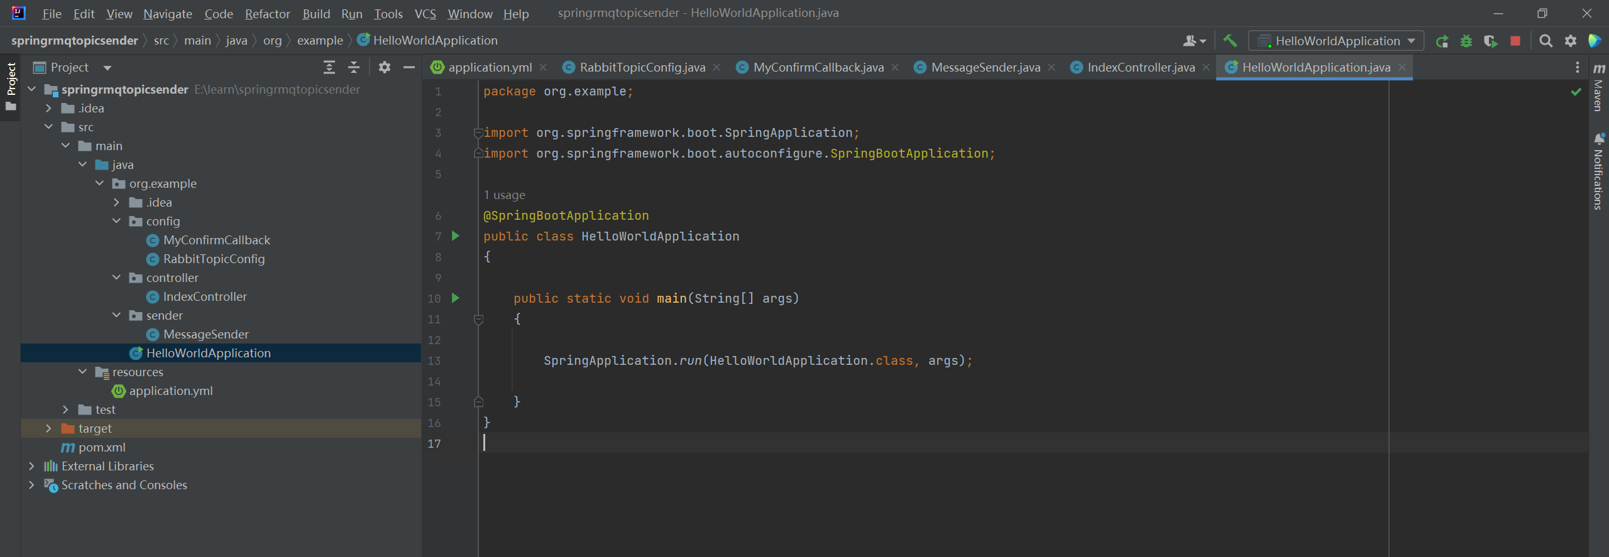Open the Refactor menu
This screenshot has height=557, width=1609.
[267, 14]
